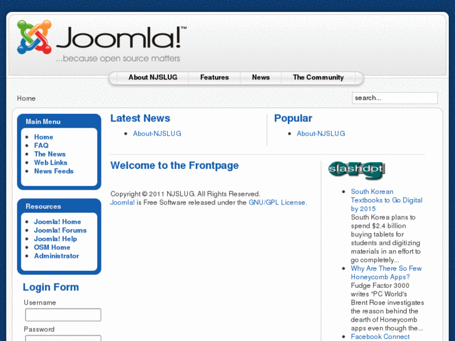This screenshot has width=455, height=341.
Task: Visit Joomla! Help resource link
Action: tap(56, 239)
